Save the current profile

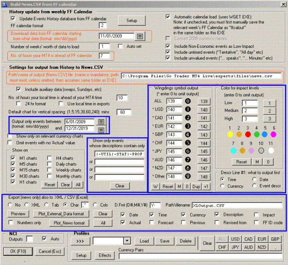click(x=165, y=241)
